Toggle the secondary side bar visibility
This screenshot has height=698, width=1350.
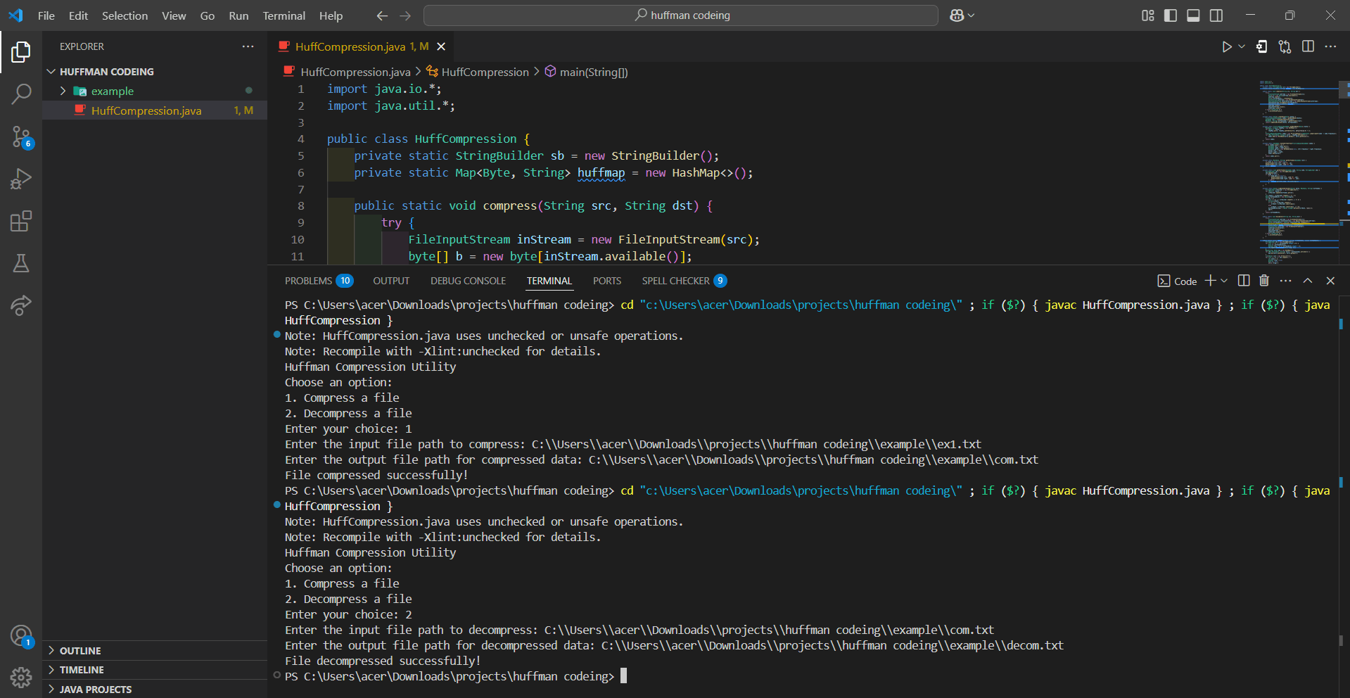click(x=1216, y=15)
